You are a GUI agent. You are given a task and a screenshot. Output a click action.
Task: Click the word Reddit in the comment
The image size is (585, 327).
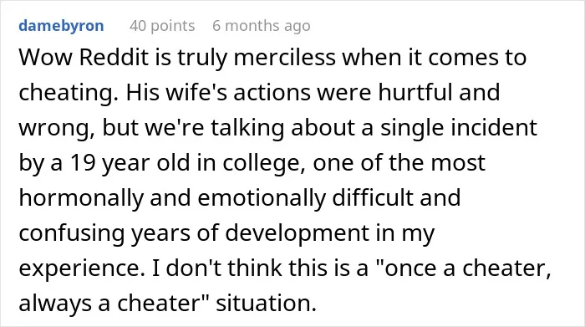[x=114, y=58]
